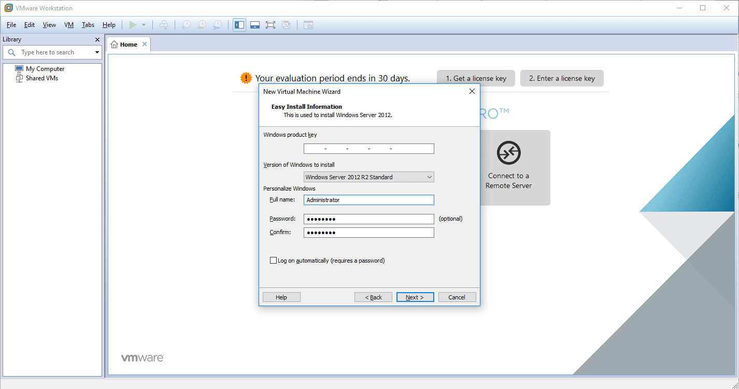Click the Help button in wizard
Image resolution: width=739 pixels, height=389 pixels.
[x=281, y=297]
